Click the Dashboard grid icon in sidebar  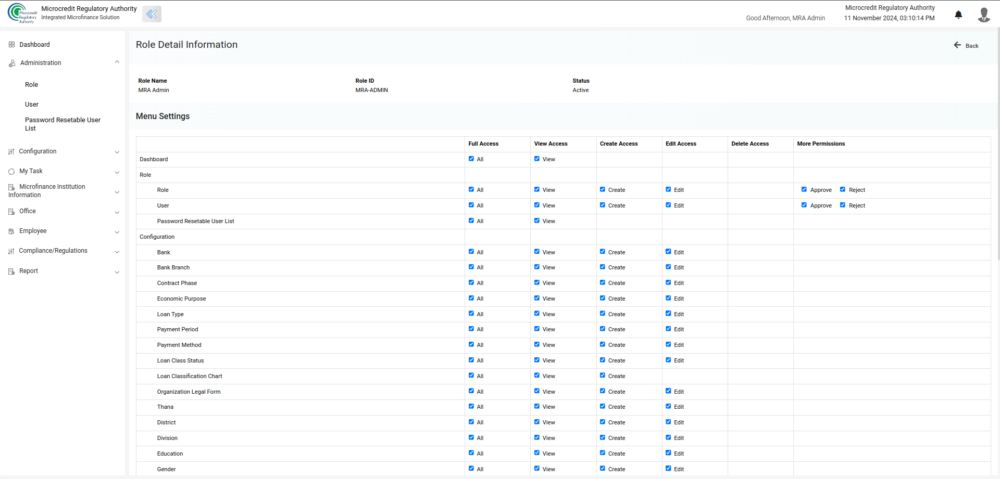tap(11, 45)
